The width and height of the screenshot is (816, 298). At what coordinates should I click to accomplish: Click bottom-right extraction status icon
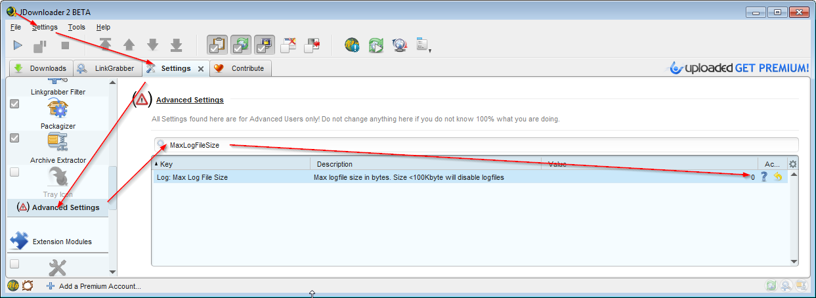pos(801,286)
